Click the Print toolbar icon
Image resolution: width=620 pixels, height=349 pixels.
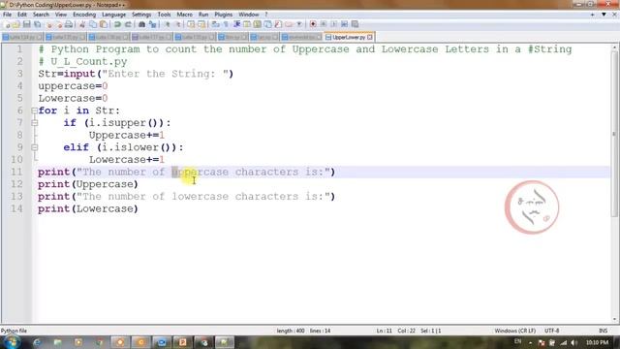69,24
